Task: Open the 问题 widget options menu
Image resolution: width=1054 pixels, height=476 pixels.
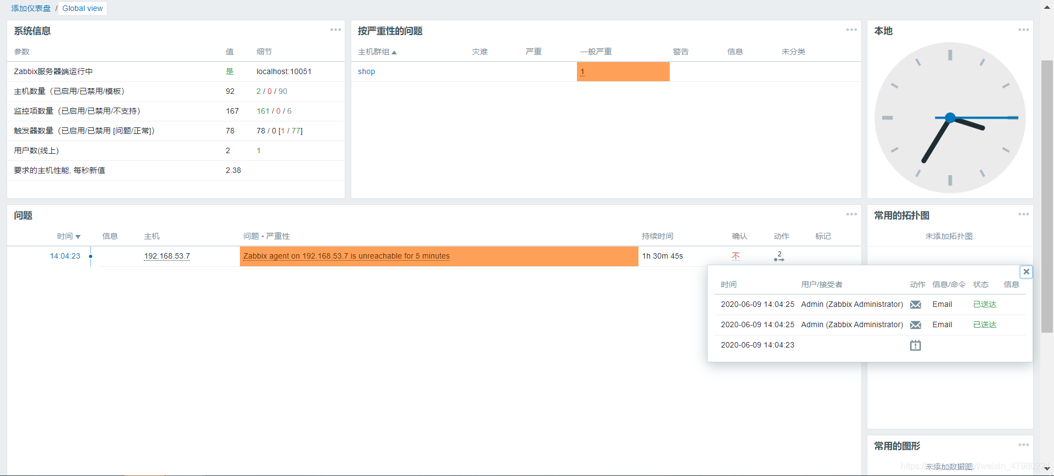Action: click(851, 214)
